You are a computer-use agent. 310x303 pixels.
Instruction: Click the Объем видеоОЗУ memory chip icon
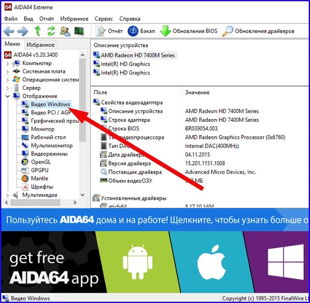click(x=104, y=180)
